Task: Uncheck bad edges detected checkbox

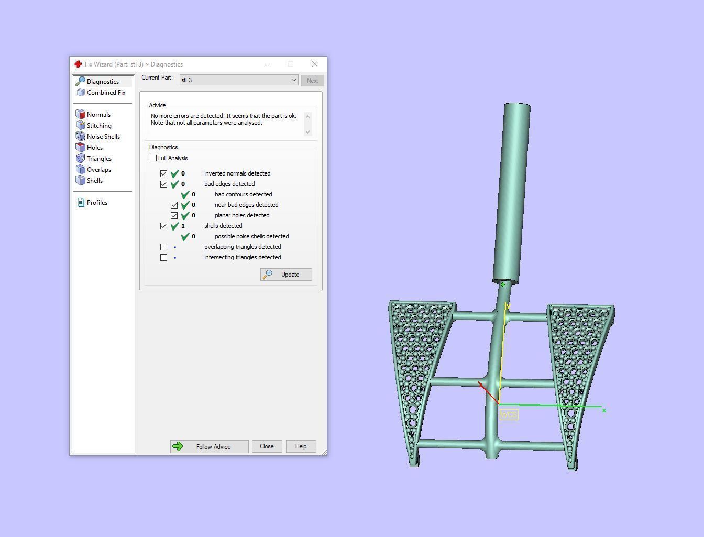Action: tap(163, 184)
